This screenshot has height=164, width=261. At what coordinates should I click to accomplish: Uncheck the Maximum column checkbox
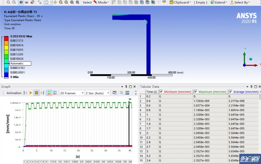[x=195, y=92]
